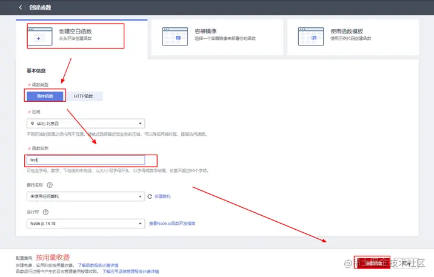Switch to the 容器镜像 tab title
434x277 pixels.
205,32
